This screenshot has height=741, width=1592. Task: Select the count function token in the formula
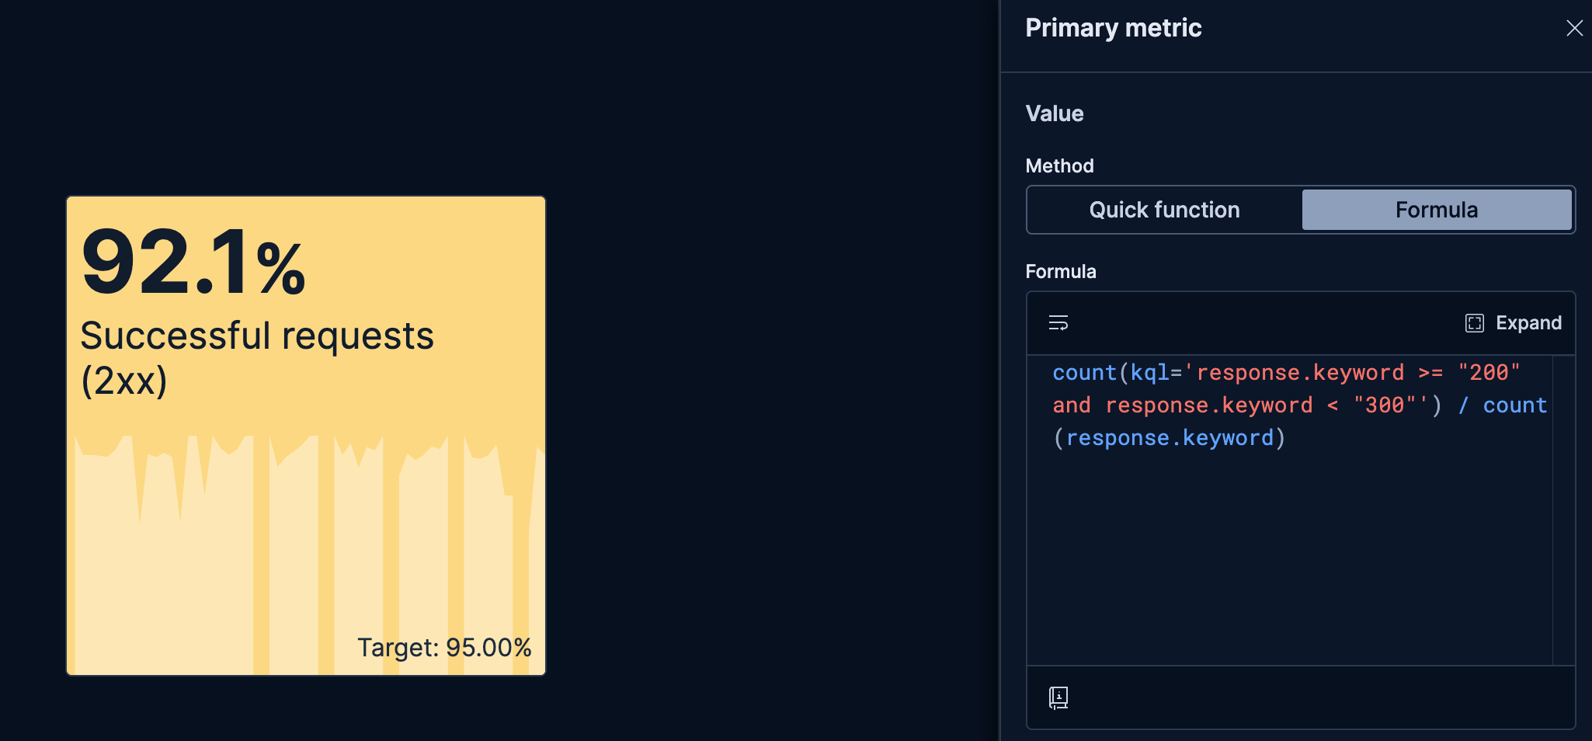[x=1083, y=372]
